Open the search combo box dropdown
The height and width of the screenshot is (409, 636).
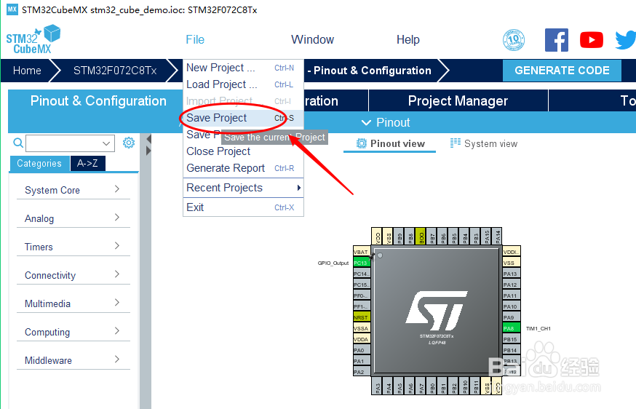[x=106, y=143]
